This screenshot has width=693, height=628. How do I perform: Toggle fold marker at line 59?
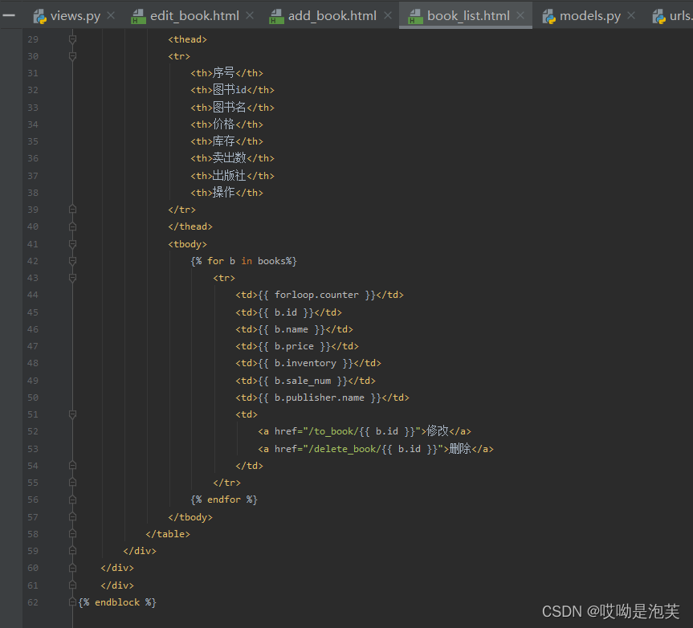coord(72,551)
